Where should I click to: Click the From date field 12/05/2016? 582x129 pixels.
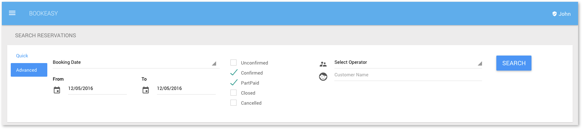(97, 89)
